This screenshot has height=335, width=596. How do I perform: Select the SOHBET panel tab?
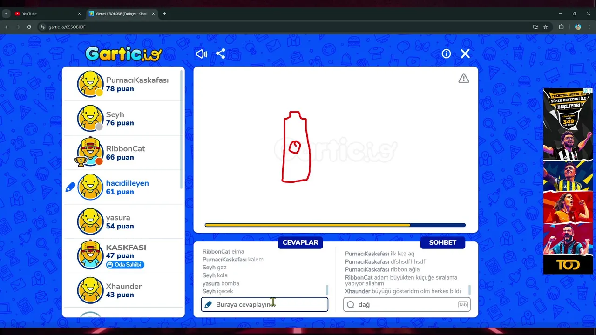point(443,242)
